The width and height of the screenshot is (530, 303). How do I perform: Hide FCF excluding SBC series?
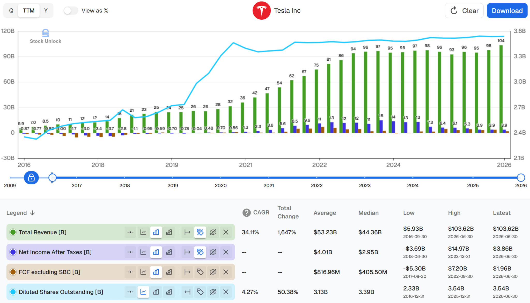pyautogui.click(x=213, y=272)
